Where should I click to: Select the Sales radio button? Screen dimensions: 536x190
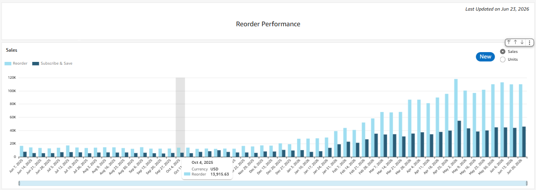(x=503, y=52)
